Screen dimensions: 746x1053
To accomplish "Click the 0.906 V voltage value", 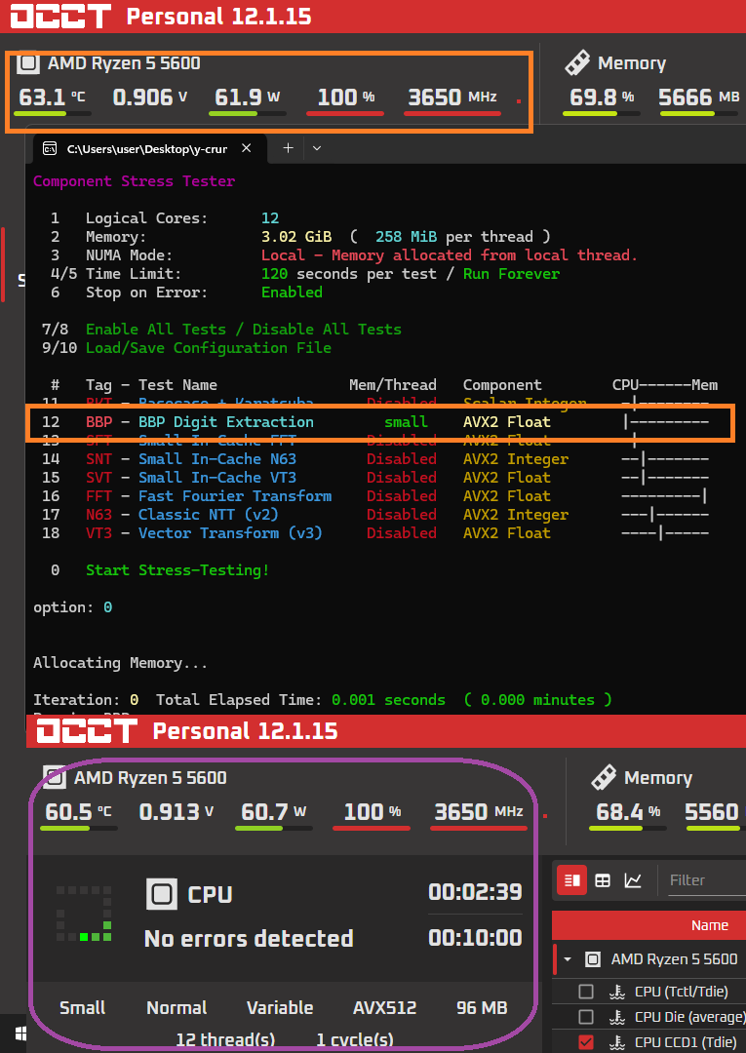I will coord(150,97).
